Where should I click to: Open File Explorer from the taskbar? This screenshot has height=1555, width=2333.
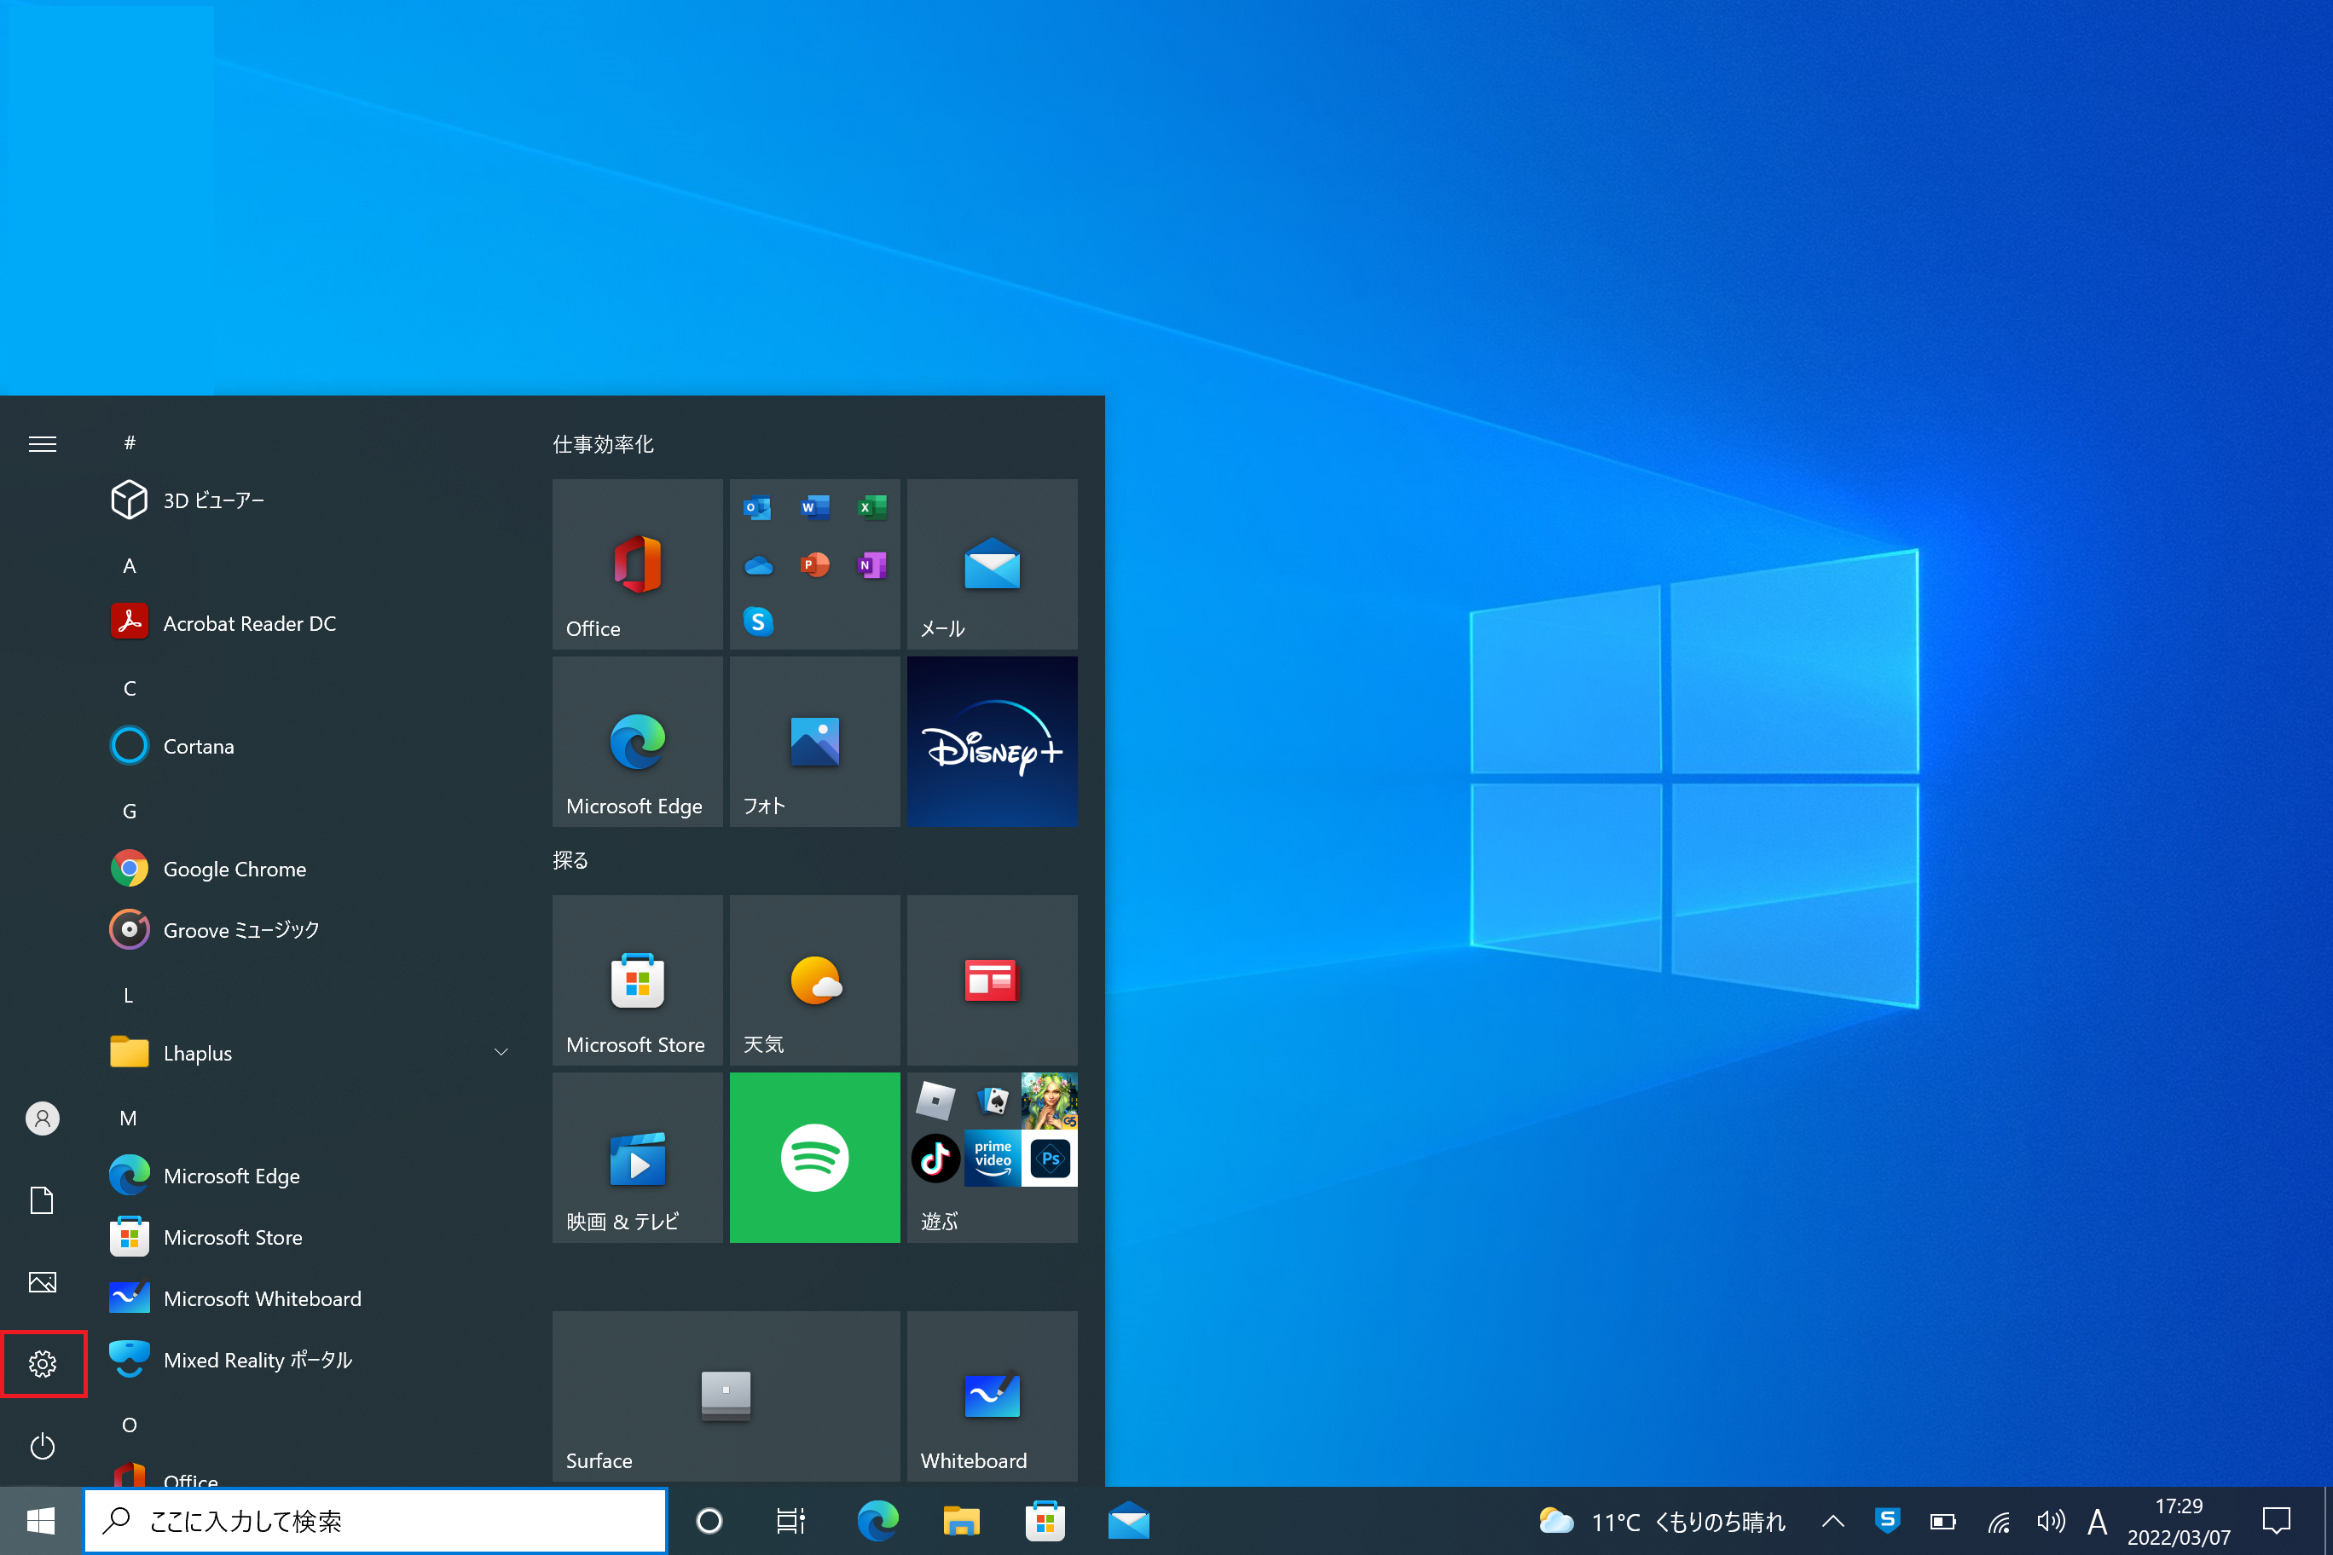coord(961,1520)
